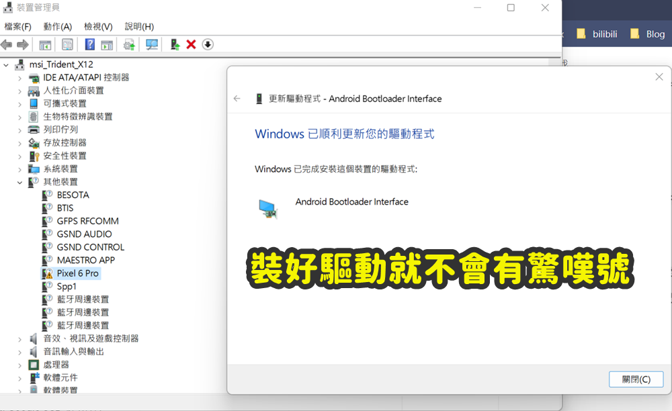This screenshot has height=411, width=672.
Task: Click the Device Manager title bar icon
Action: [7, 7]
